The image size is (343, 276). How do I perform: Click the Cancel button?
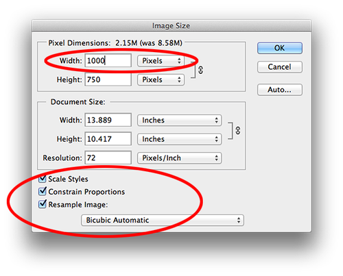280,67
